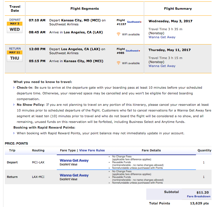Open the Fare Breakdown link
Viewport: 213px width, 207px height.
(x=199, y=196)
